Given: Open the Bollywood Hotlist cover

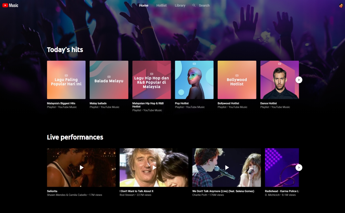Looking at the screenshot, I should 237,80.
